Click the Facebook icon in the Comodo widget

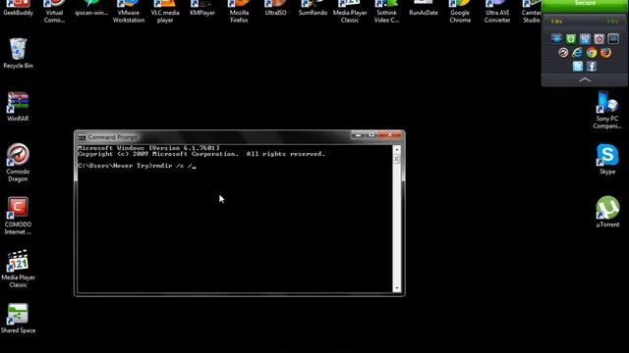[592, 66]
